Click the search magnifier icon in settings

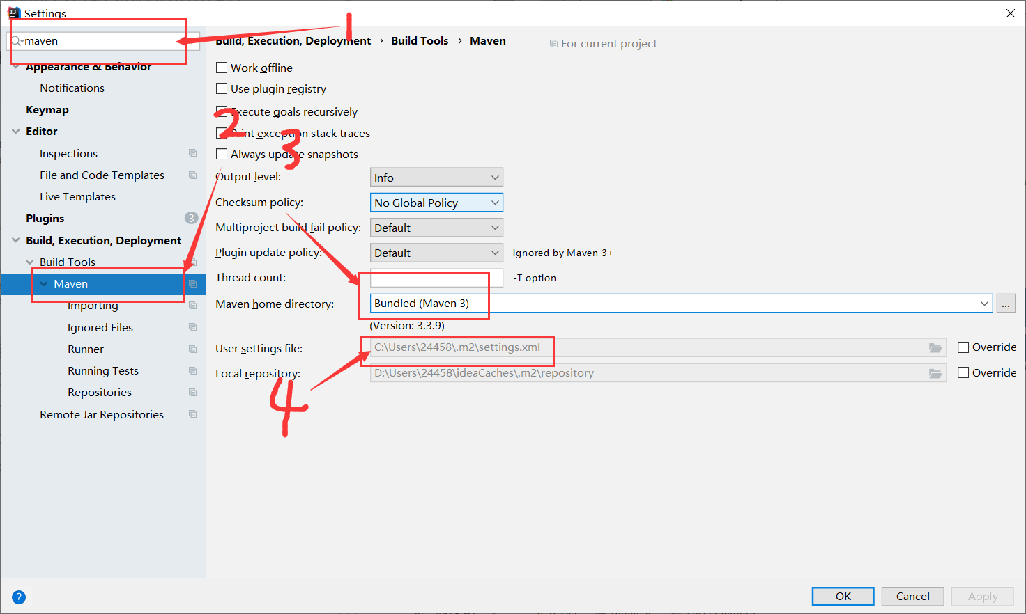point(16,41)
